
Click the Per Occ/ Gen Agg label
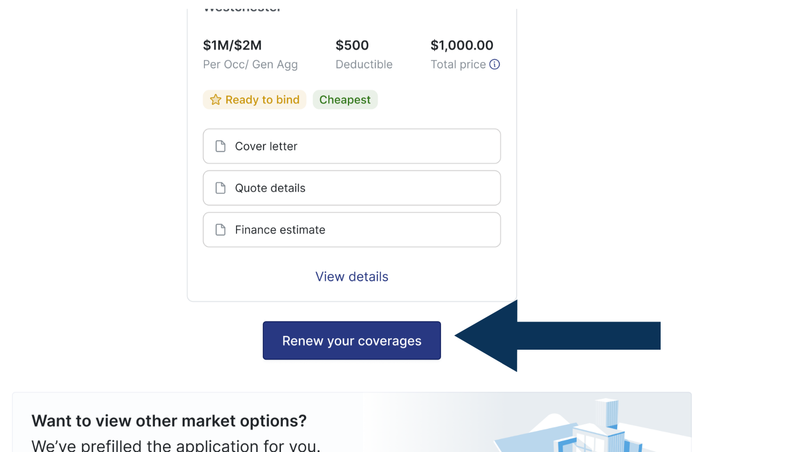[x=250, y=65]
